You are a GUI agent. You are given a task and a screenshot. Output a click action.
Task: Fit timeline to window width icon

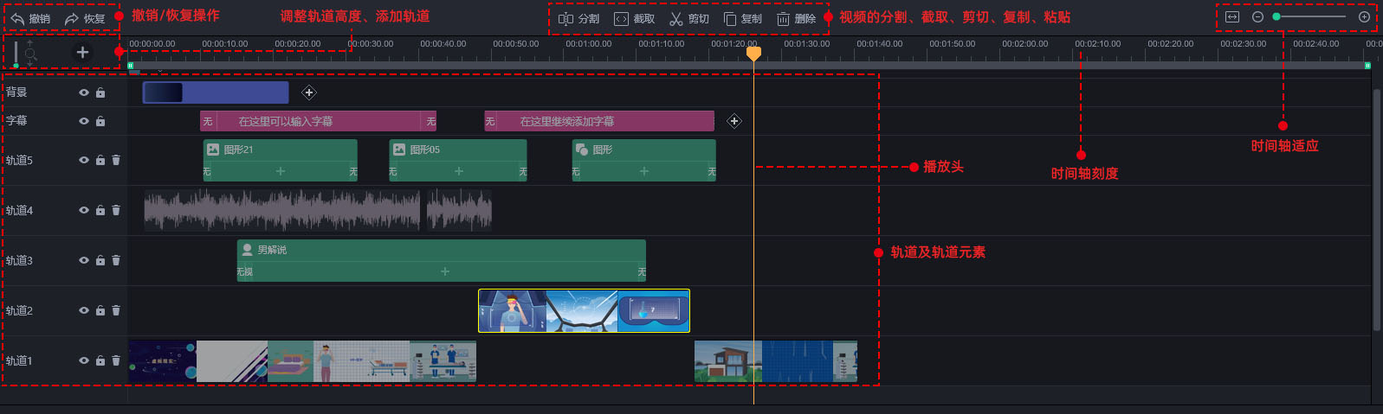[1232, 16]
